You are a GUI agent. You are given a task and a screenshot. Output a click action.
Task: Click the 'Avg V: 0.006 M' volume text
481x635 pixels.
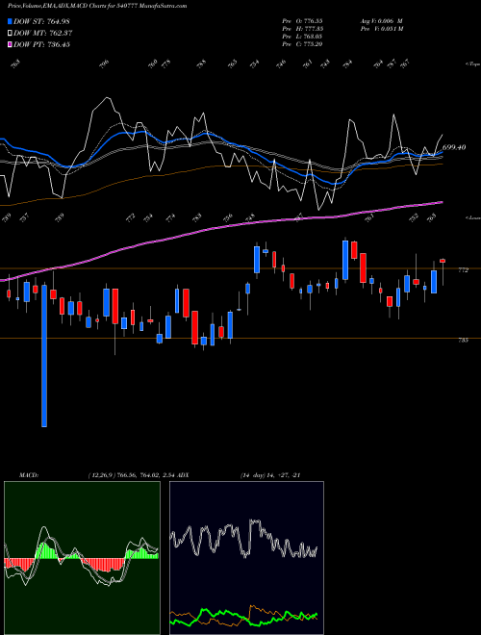point(381,20)
